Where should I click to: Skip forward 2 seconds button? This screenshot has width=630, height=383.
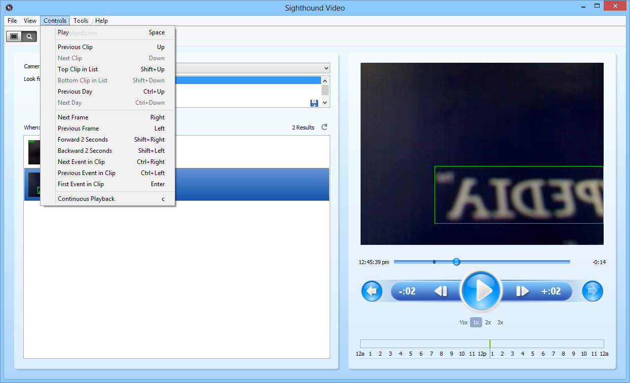tap(552, 291)
